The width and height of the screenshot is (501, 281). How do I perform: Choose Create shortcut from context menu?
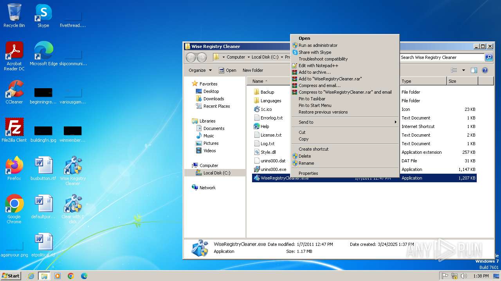345,149
